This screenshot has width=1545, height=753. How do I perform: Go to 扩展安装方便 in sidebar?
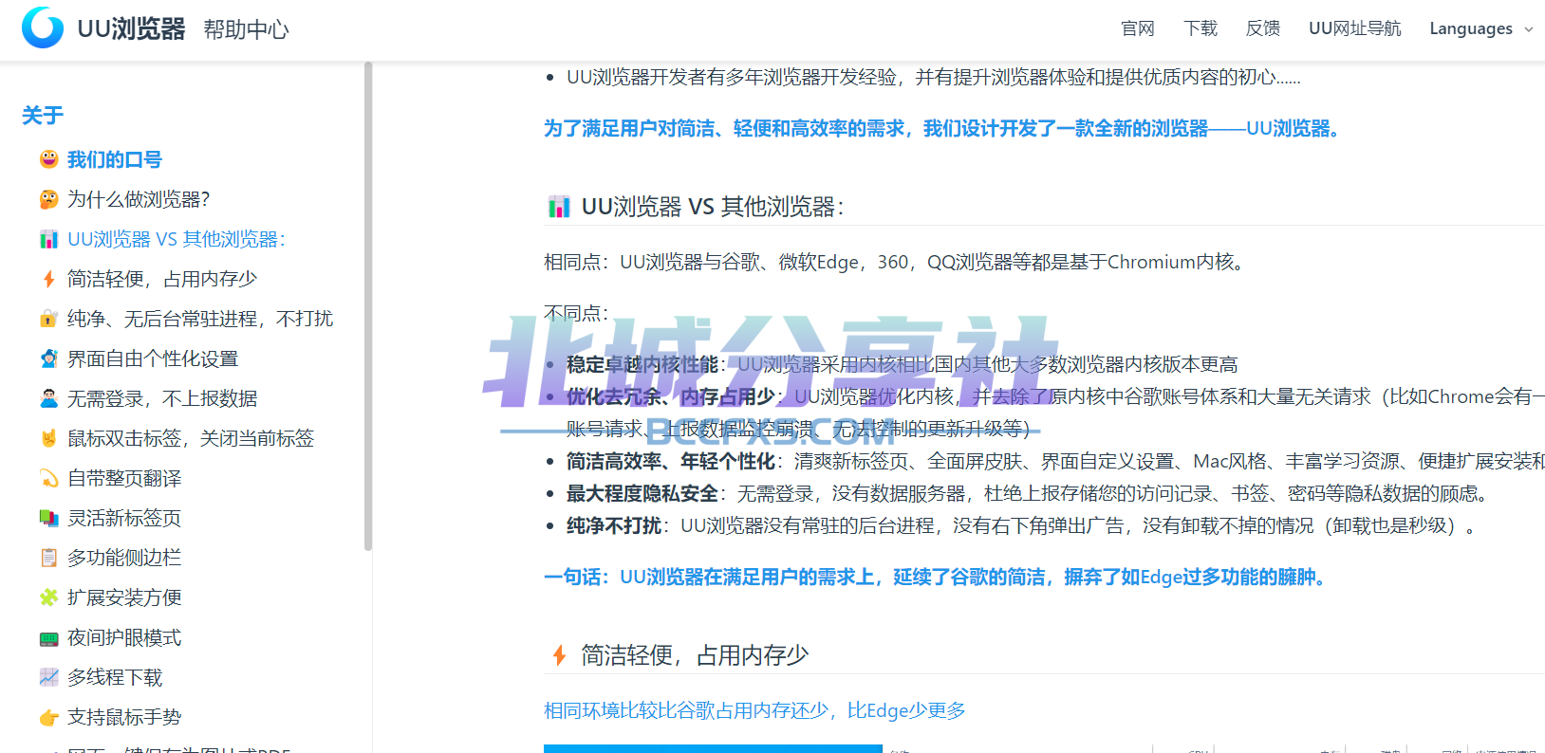coord(124,597)
